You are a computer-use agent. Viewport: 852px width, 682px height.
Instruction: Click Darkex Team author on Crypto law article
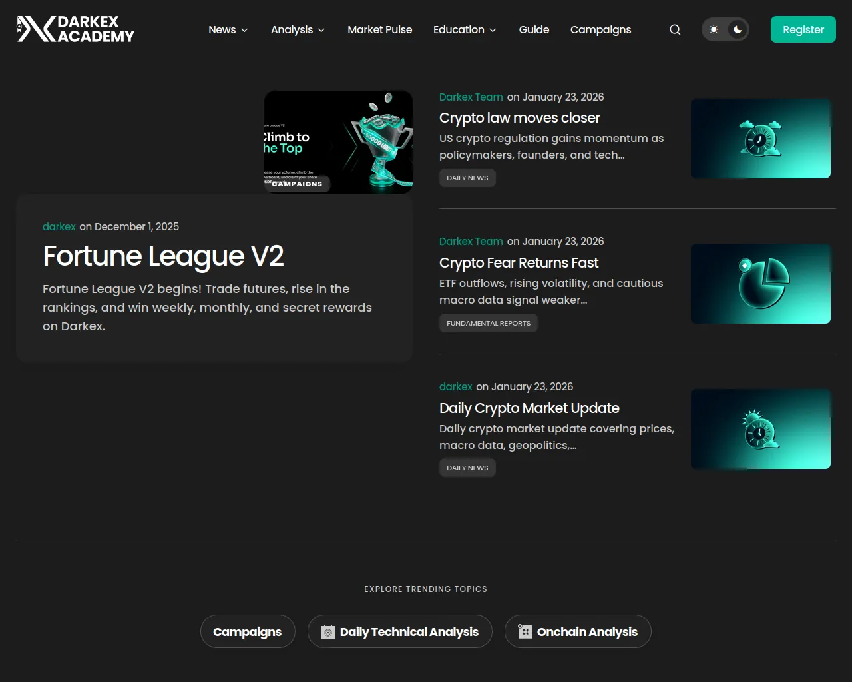(x=471, y=97)
